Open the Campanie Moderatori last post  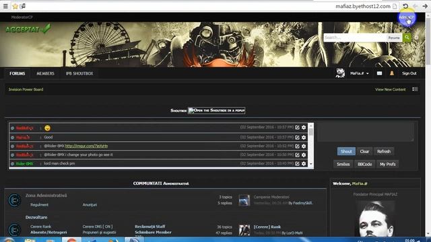pyautogui.click(x=271, y=197)
